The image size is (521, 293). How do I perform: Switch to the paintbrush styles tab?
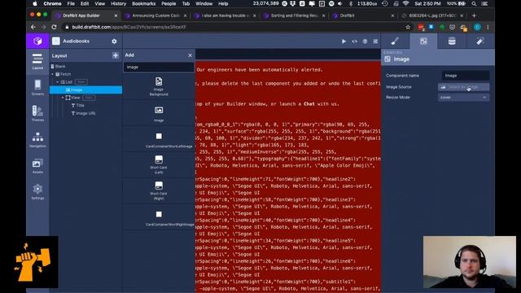(x=395, y=41)
